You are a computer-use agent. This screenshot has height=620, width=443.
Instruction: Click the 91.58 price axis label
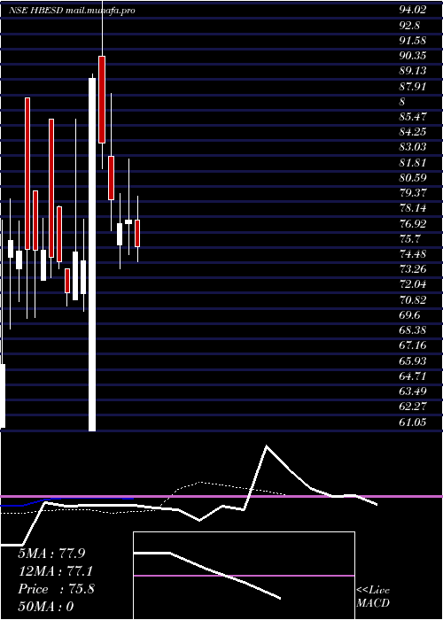pos(413,41)
